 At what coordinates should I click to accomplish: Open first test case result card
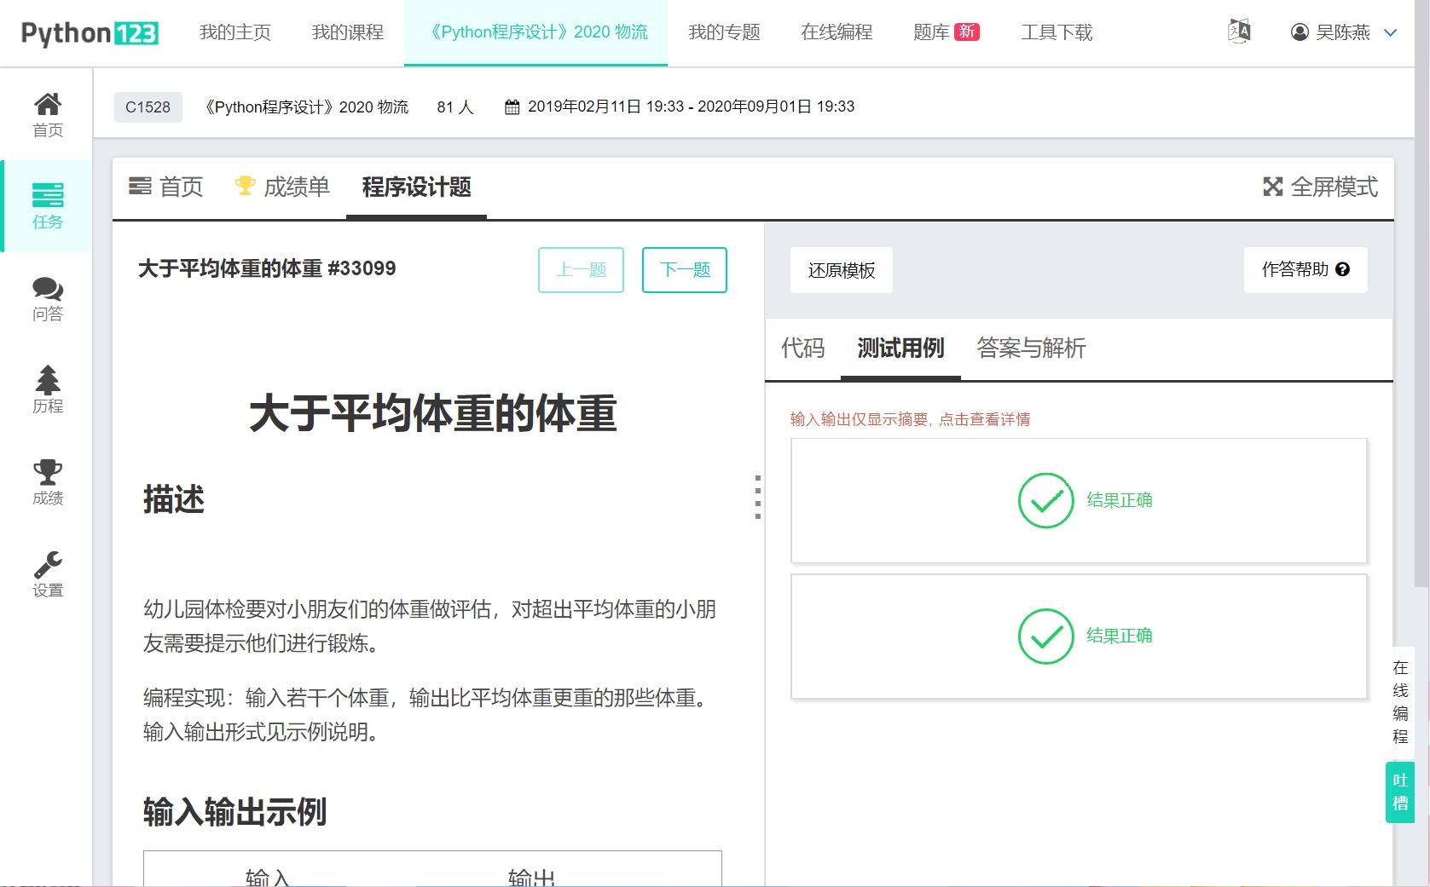pos(1080,501)
